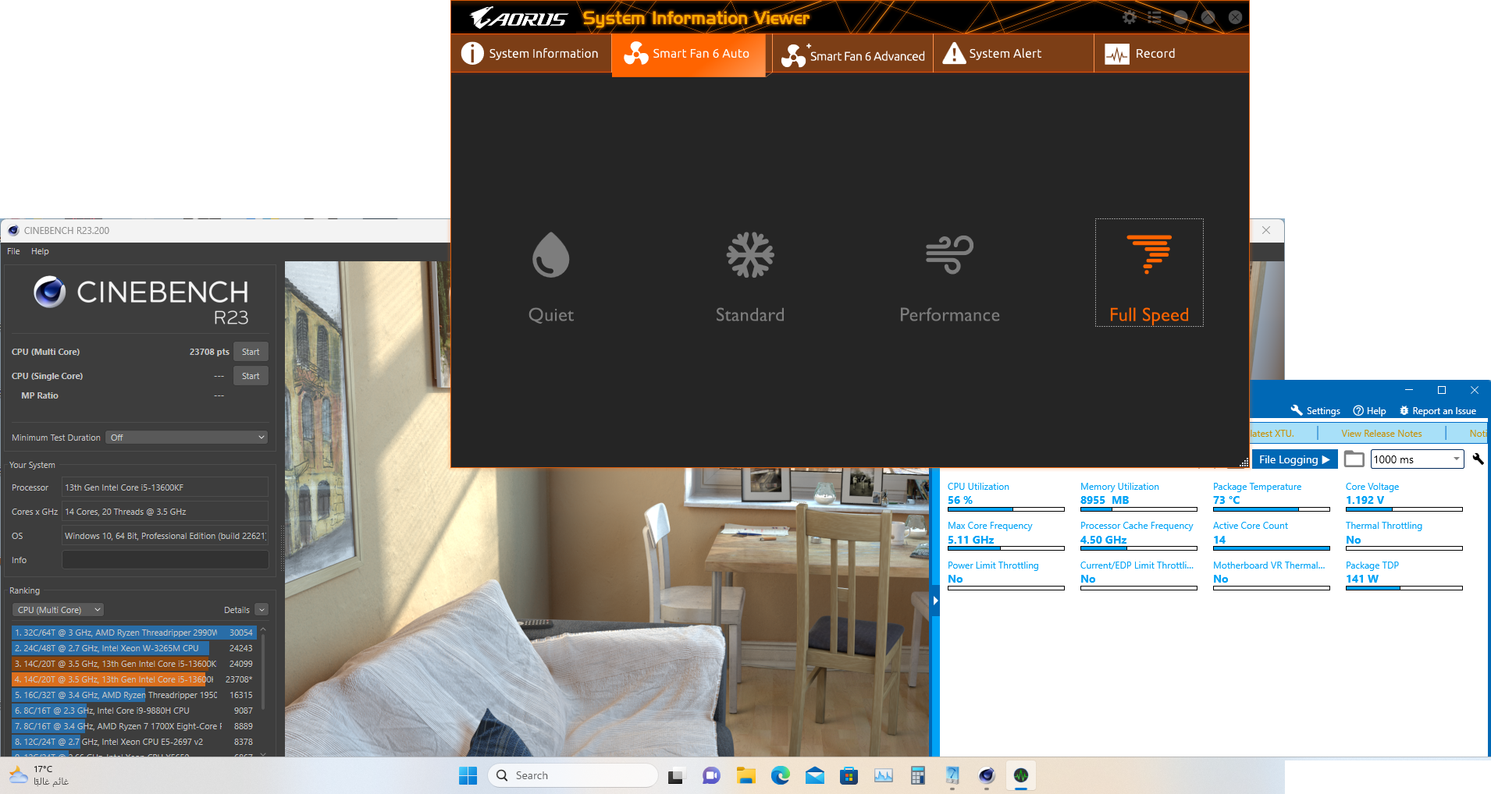Image resolution: width=1491 pixels, height=794 pixels.
Task: Open Microsoft Store from the taskbar
Action: click(x=849, y=775)
